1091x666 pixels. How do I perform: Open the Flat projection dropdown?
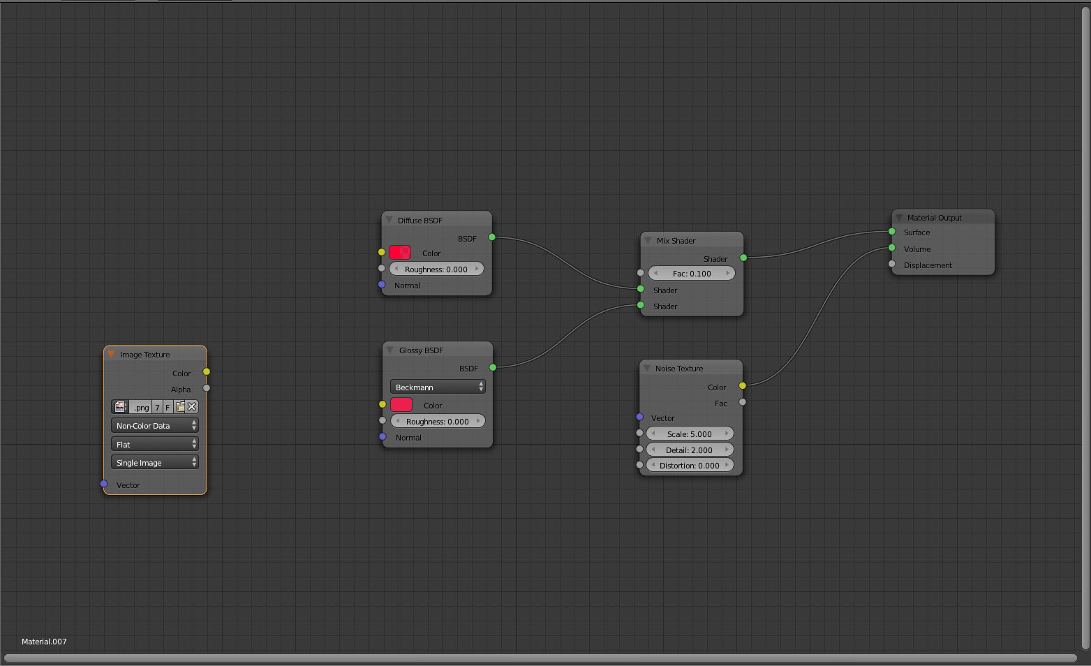click(x=154, y=443)
